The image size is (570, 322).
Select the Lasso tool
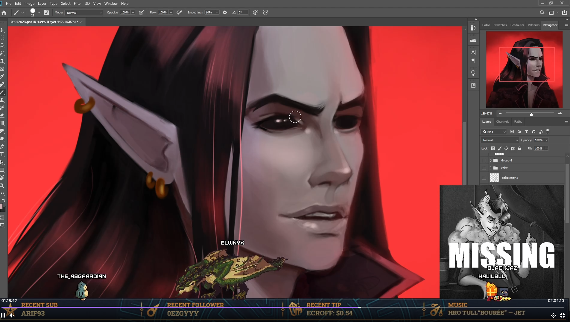[x=2, y=45]
